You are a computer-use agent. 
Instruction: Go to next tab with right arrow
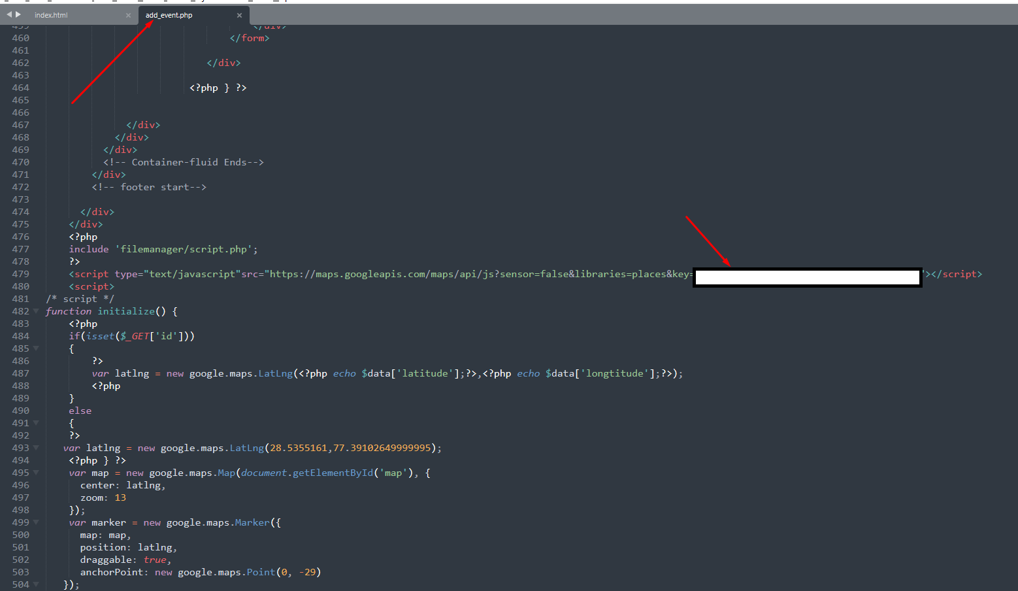[18, 14]
